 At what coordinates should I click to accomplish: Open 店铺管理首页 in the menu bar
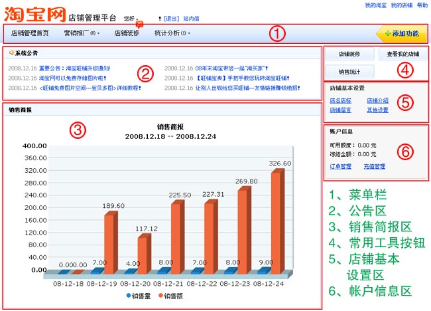coord(30,33)
